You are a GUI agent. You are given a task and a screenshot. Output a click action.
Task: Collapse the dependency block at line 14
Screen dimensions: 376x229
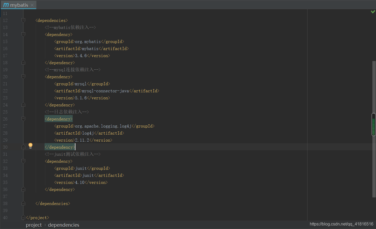point(23,34)
